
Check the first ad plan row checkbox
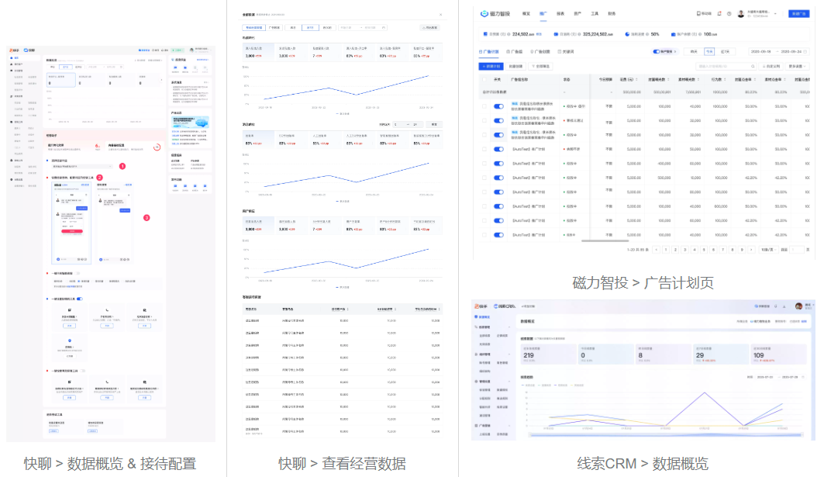coord(484,106)
